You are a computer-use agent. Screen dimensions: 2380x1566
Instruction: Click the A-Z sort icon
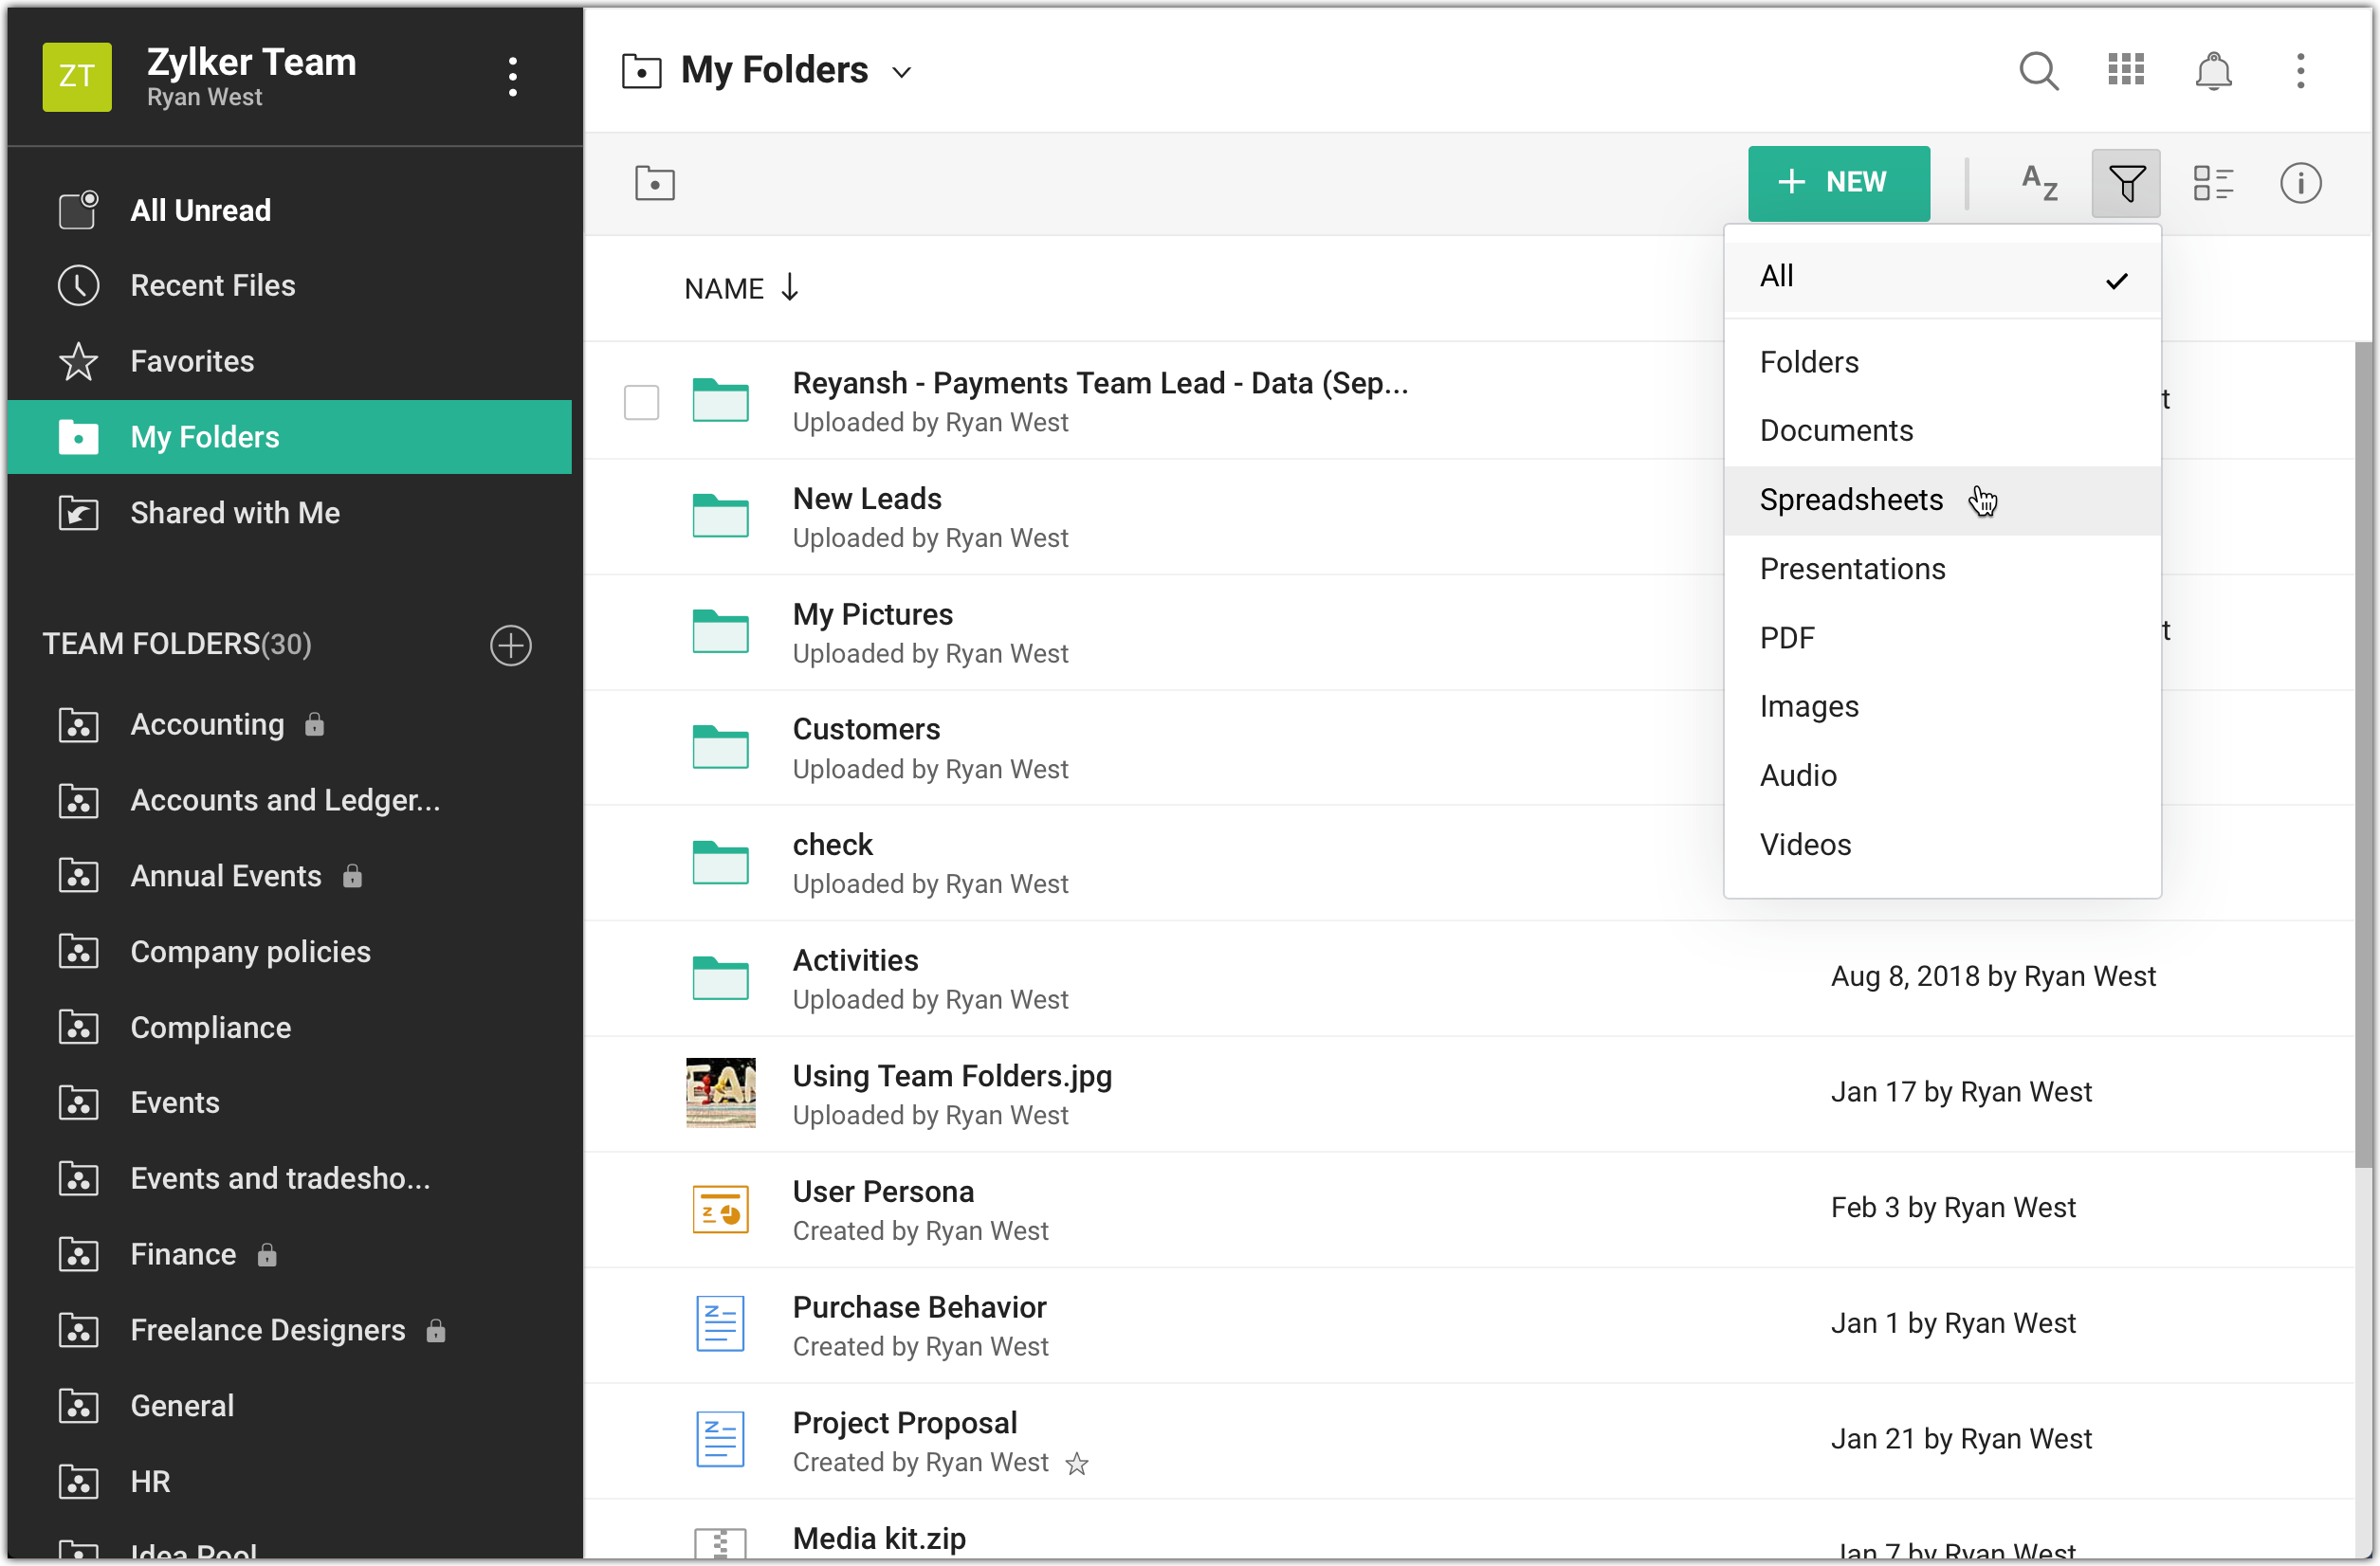(x=2038, y=183)
